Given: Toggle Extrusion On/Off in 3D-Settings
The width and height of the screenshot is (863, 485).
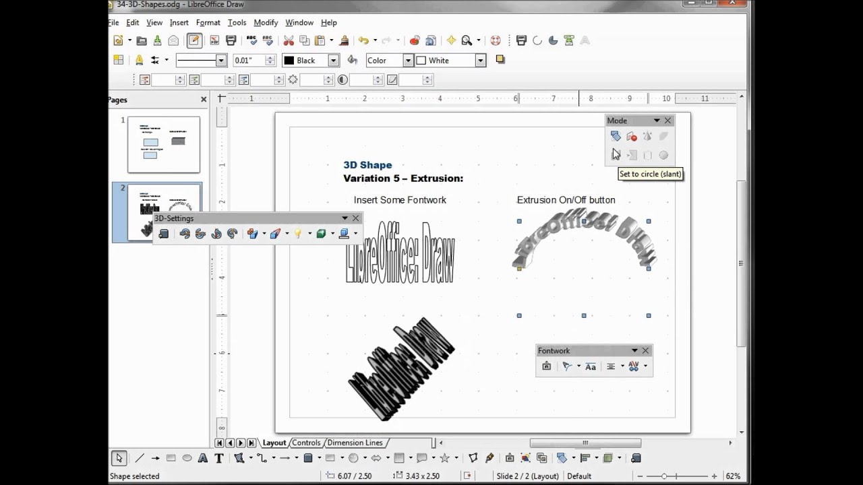Looking at the screenshot, I should 164,234.
